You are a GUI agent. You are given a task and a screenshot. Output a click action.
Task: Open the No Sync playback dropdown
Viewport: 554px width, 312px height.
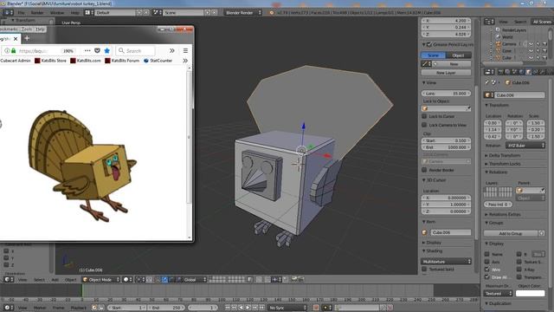pos(287,308)
